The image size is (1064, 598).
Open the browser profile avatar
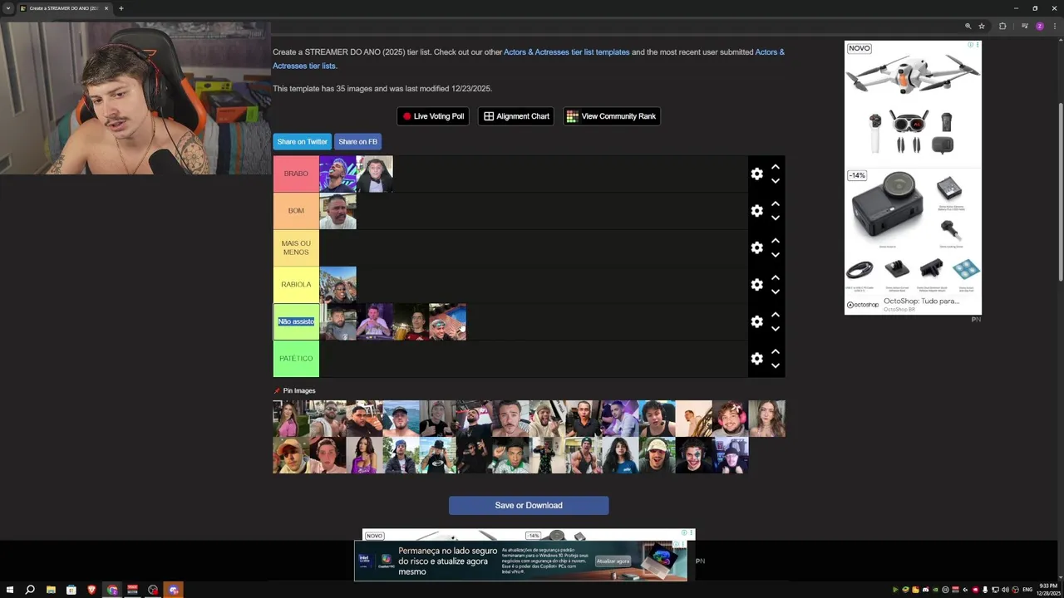(1039, 26)
